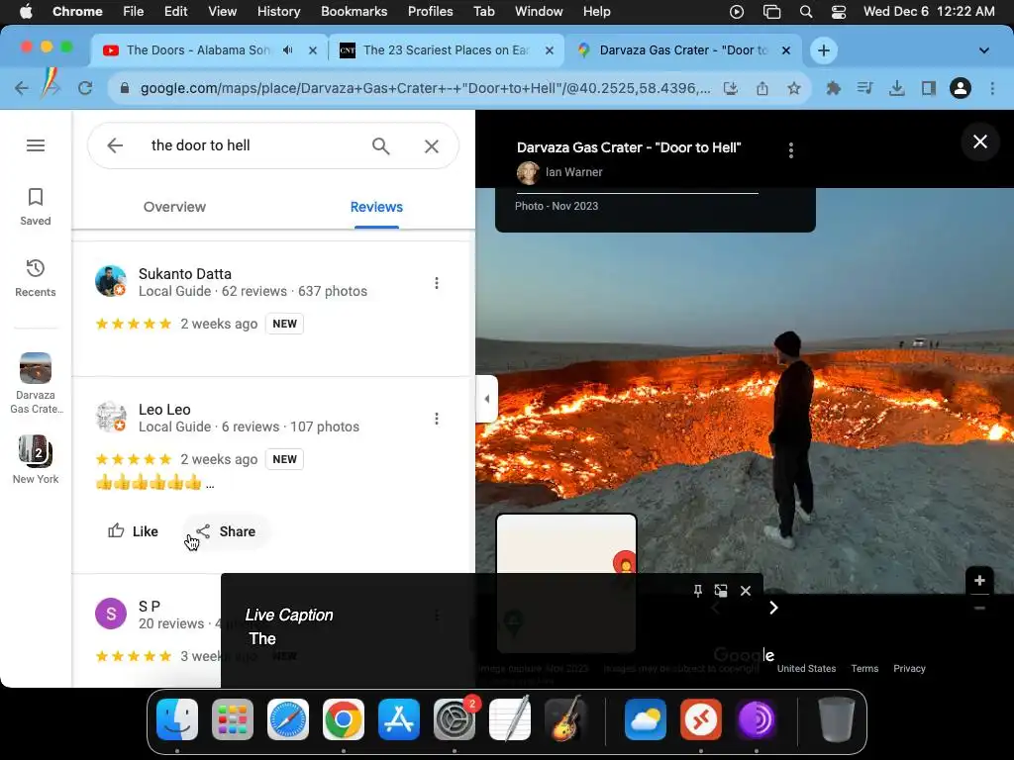The height and width of the screenshot is (760, 1014).
Task: Open the Bookmarks menu
Action: (354, 12)
